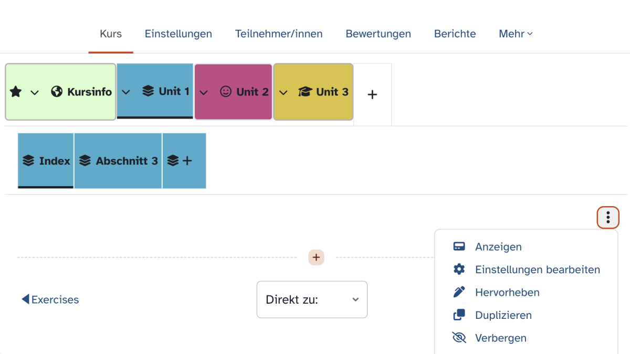Image resolution: width=630 pixels, height=354 pixels.
Task: Select the blue Abschnitt 3 subtab
Action: click(118, 161)
